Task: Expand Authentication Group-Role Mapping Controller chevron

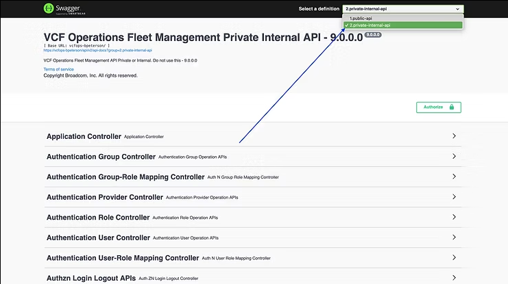Action: [454, 177]
